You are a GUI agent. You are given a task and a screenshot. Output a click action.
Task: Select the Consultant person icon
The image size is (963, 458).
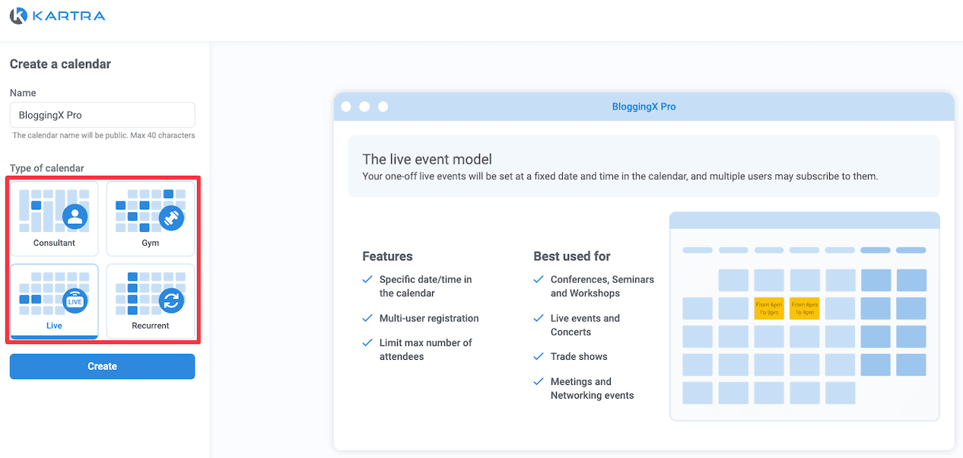75,217
